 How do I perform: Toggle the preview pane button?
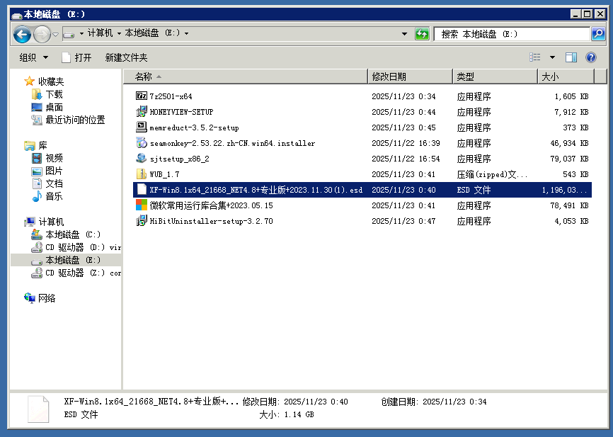571,57
